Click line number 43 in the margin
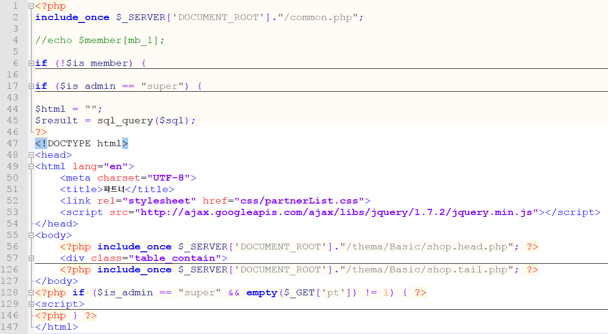 [x=13, y=97]
